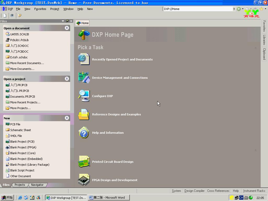Viewport: 268px width, 201px height.
Task: Switch to the Navigator panel tab
Action: click(x=37, y=185)
